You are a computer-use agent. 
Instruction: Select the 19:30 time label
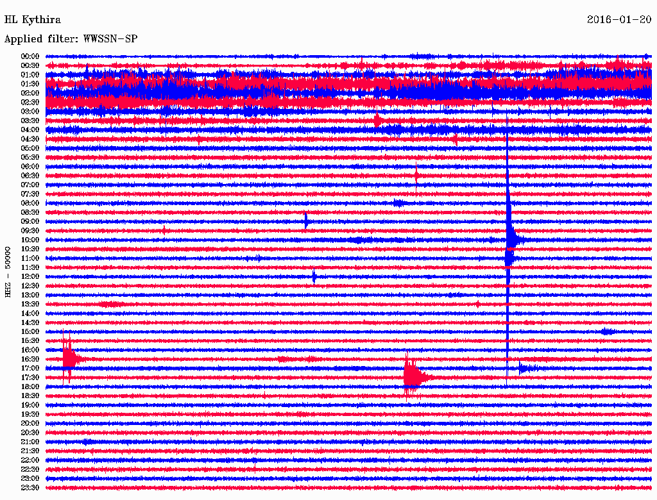(30, 414)
